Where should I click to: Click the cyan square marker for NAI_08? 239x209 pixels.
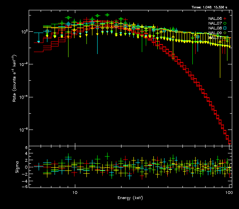225,29
